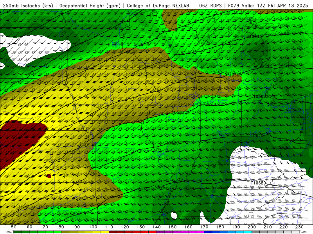The width and height of the screenshot is (313, 234).
Task: Click the 130 value on color scale
Action: point(140,227)
